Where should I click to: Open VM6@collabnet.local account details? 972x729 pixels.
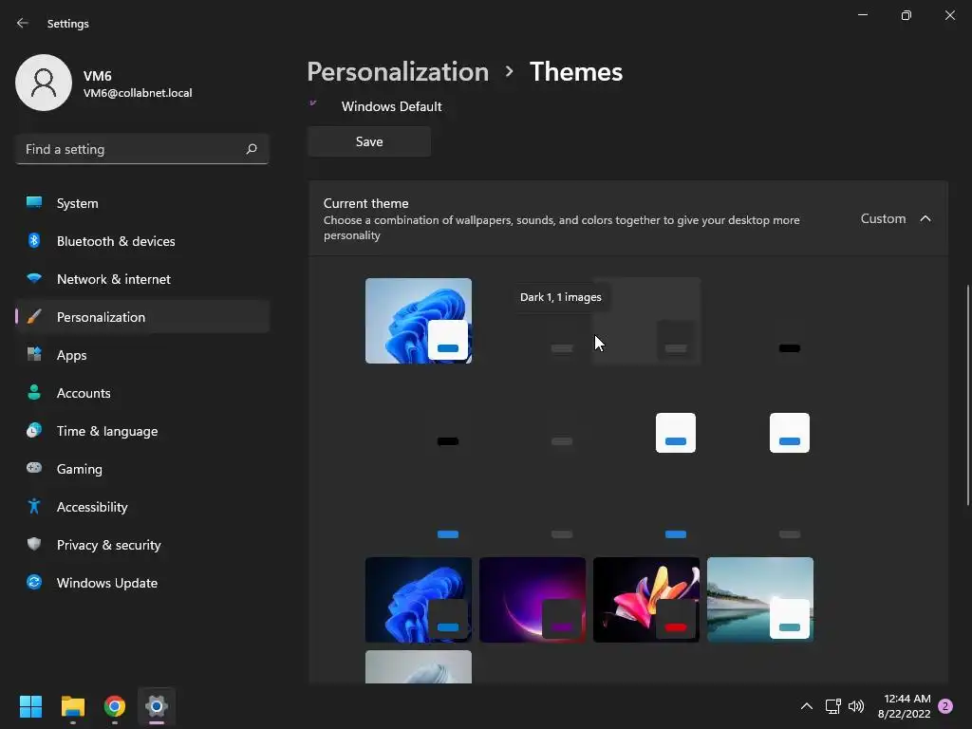click(138, 93)
